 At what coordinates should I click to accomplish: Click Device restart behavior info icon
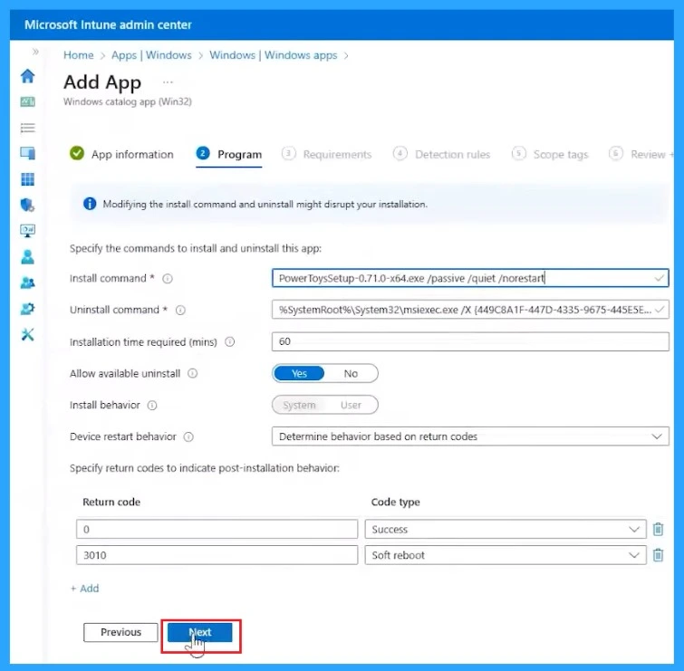188,436
